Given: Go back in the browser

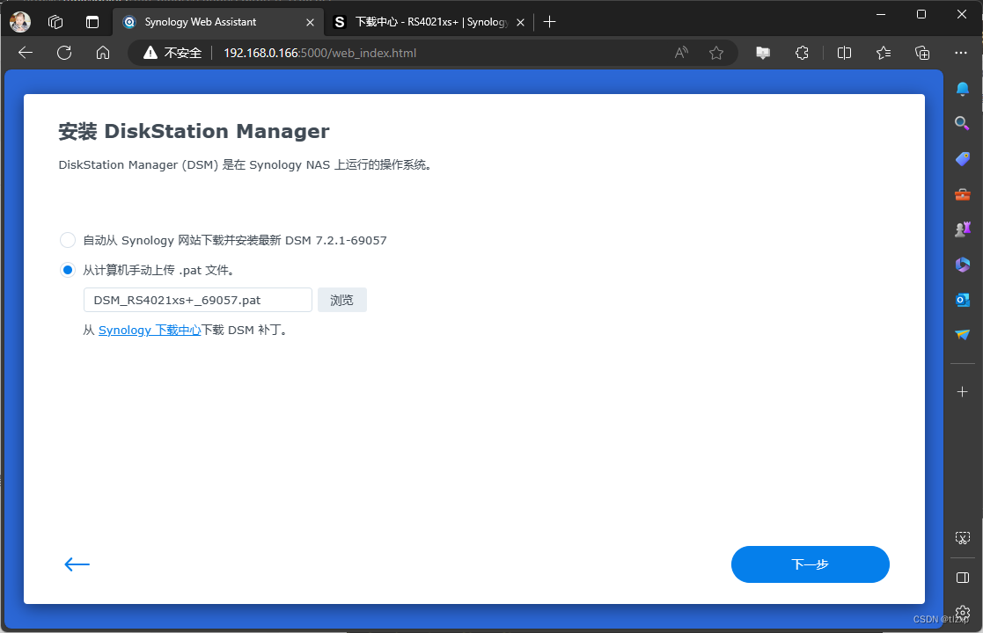Looking at the screenshot, I should (x=26, y=53).
